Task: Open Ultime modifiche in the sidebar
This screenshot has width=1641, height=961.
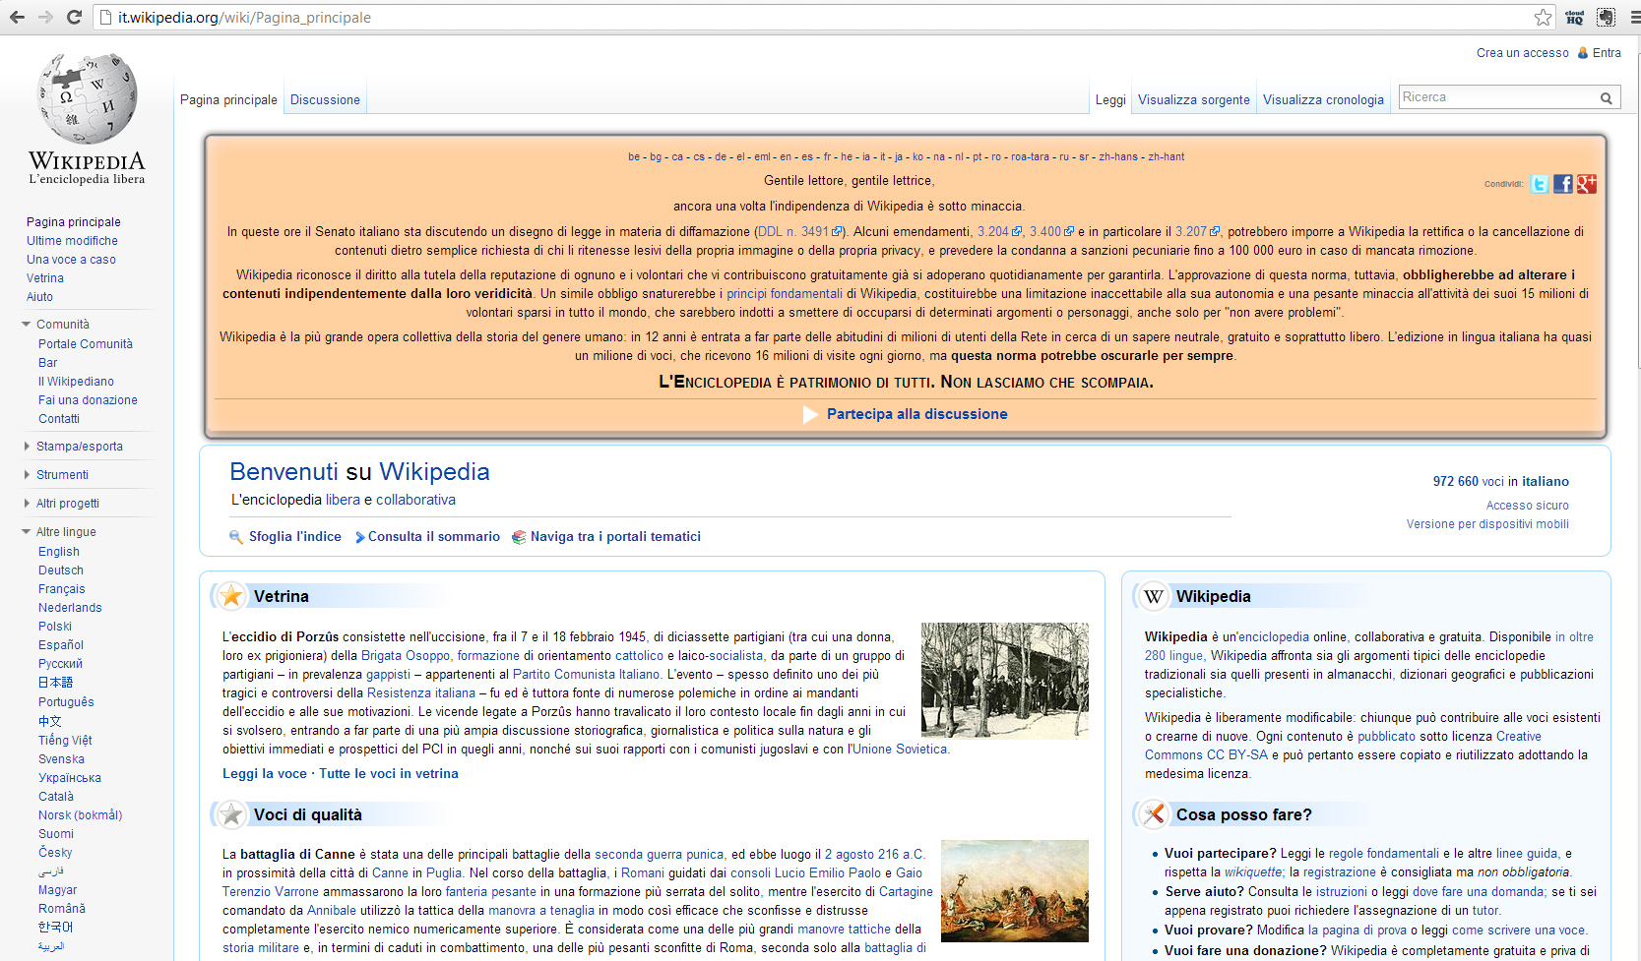Action: coord(72,241)
